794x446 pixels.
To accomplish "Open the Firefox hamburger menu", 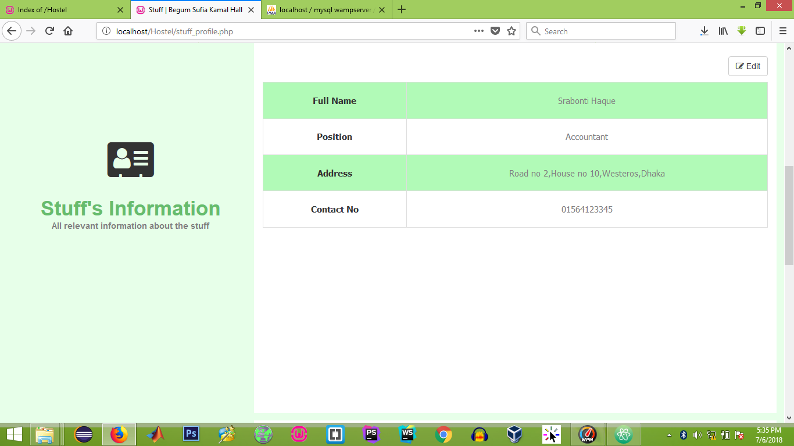I will pos(781,31).
